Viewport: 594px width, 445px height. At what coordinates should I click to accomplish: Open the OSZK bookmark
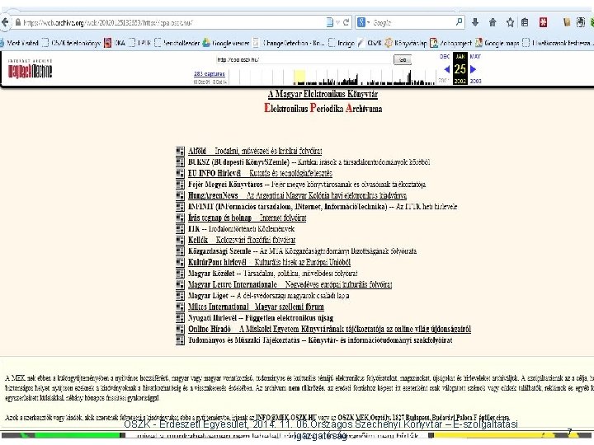coord(370,43)
